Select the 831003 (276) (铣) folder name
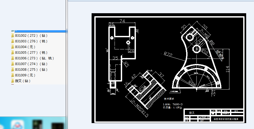The height and width of the screenshot is (129, 254). [x=31, y=41]
